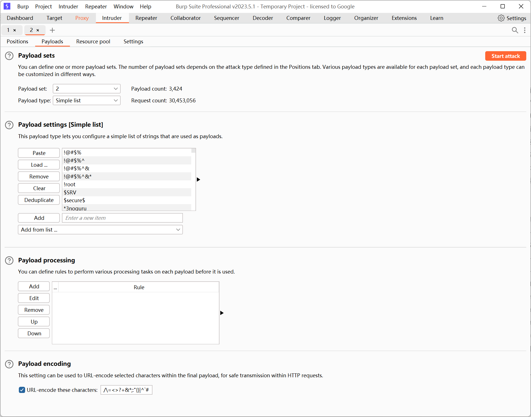Click the Load payload file button
531x417 pixels.
pyautogui.click(x=39, y=165)
